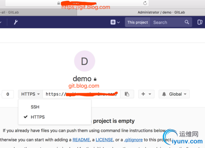Screen dimensions: 205x148
Task: Switch to the other GitLab browser tab
Action: tap(38, 12)
